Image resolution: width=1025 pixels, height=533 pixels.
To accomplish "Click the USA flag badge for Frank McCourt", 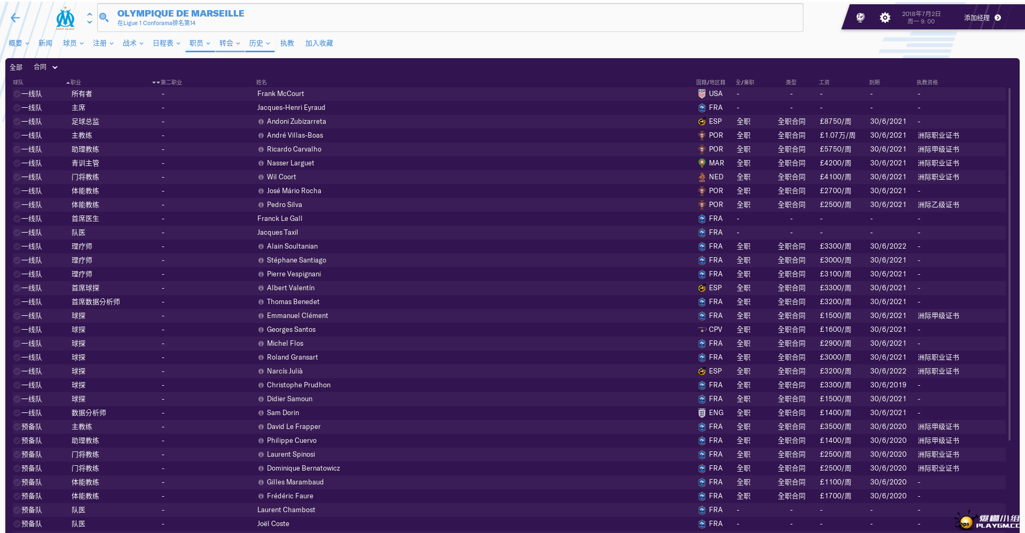I will [702, 94].
